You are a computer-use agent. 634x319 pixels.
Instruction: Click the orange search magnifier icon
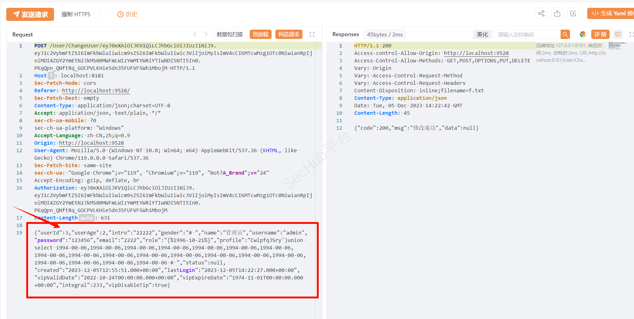[565, 34]
